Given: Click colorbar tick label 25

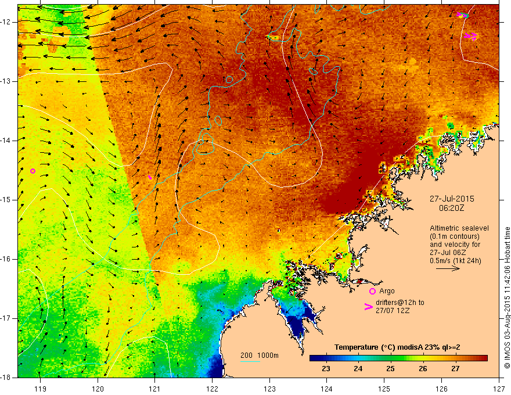Looking at the screenshot, I should [390, 369].
